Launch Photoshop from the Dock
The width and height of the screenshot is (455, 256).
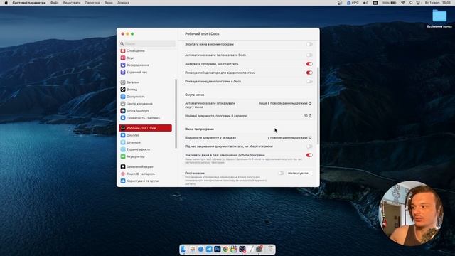[218, 250]
